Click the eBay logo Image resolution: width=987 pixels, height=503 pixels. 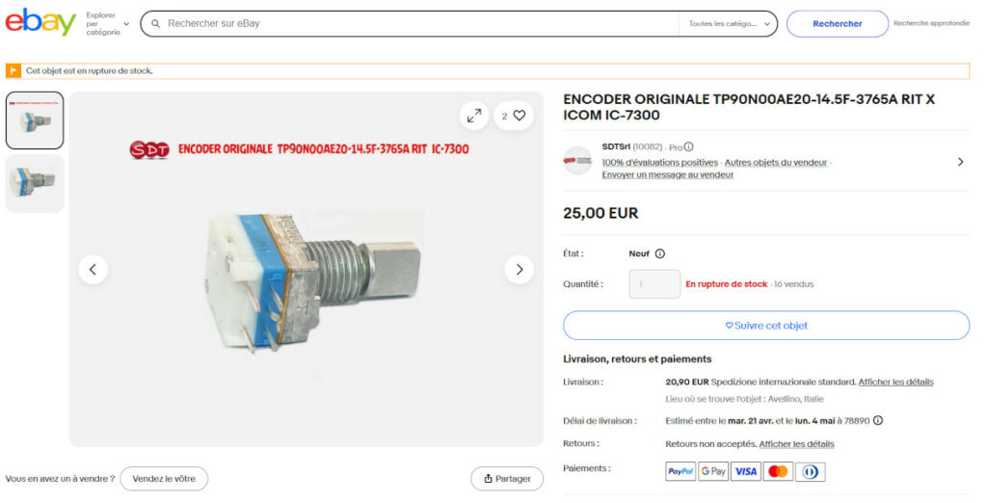(x=40, y=22)
